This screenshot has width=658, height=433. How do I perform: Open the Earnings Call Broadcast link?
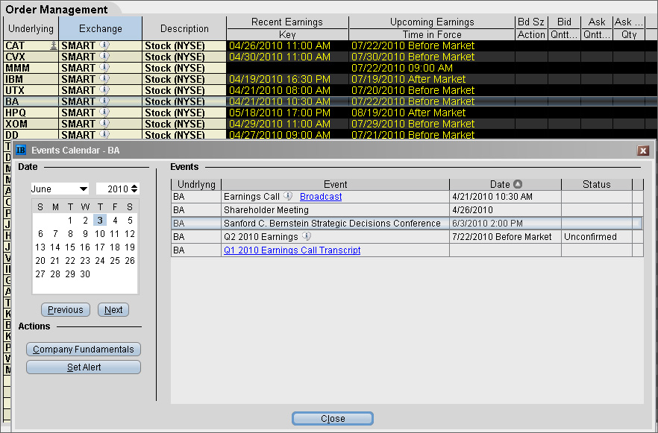click(321, 197)
